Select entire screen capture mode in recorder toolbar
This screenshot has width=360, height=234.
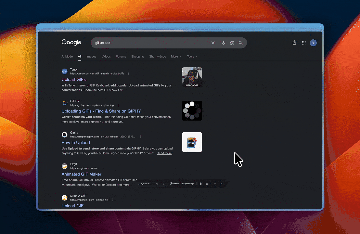(x=146, y=184)
